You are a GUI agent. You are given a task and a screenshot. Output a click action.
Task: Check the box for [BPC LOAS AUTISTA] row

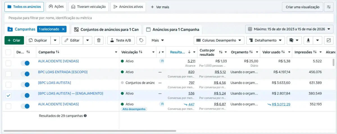8,85
